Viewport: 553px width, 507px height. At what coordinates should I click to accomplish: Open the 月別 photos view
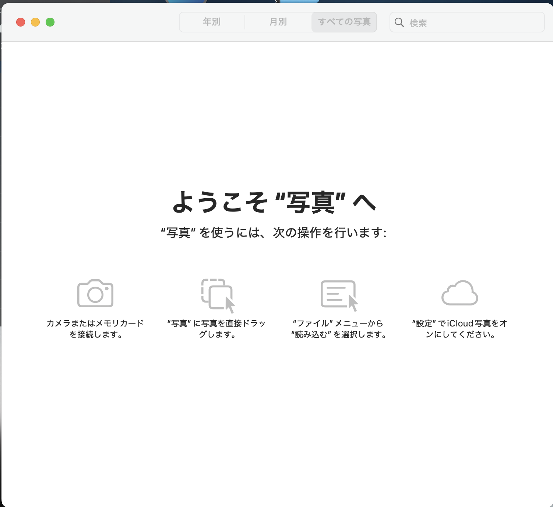[277, 22]
